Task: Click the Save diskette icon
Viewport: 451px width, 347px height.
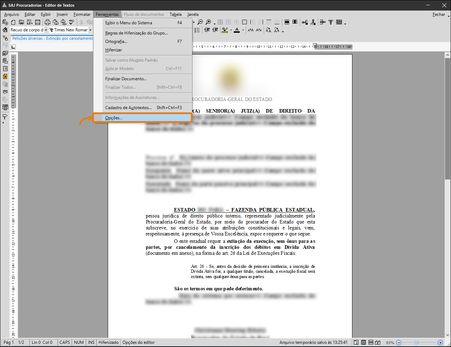Action: (37, 22)
